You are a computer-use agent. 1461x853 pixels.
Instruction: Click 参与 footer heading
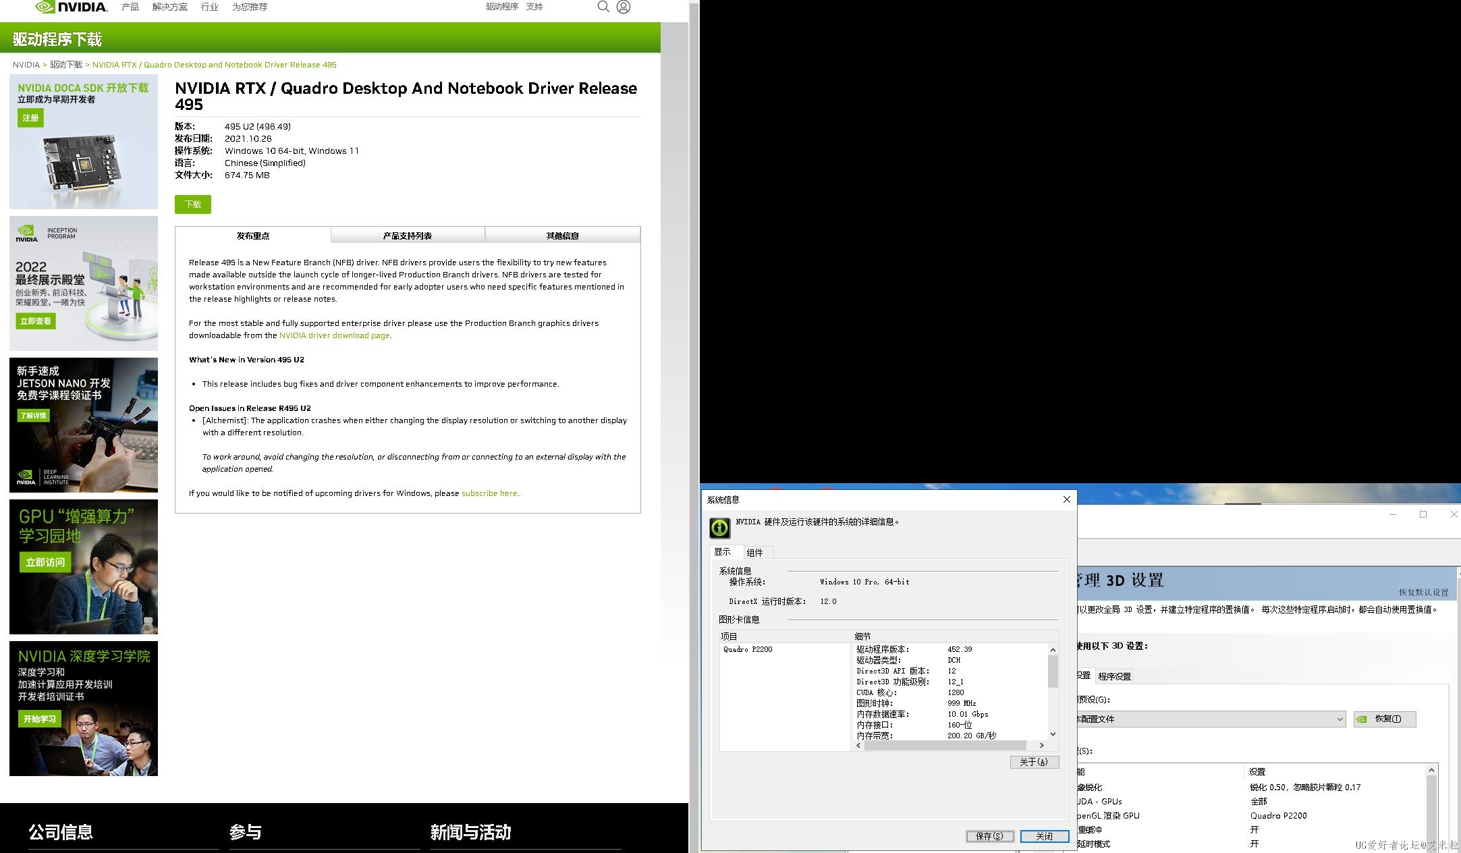246,832
